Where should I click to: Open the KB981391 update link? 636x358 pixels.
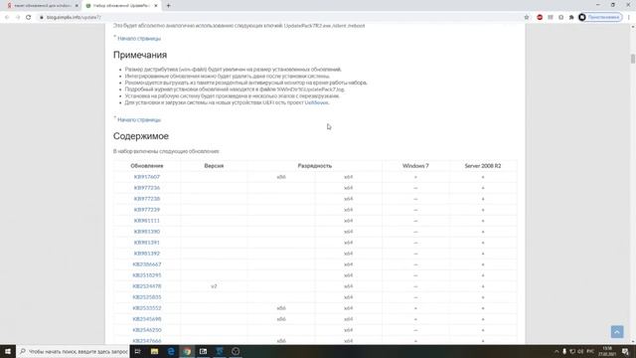pyautogui.click(x=147, y=243)
